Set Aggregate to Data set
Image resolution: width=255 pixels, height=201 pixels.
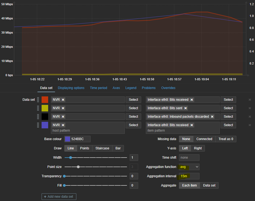209,185
